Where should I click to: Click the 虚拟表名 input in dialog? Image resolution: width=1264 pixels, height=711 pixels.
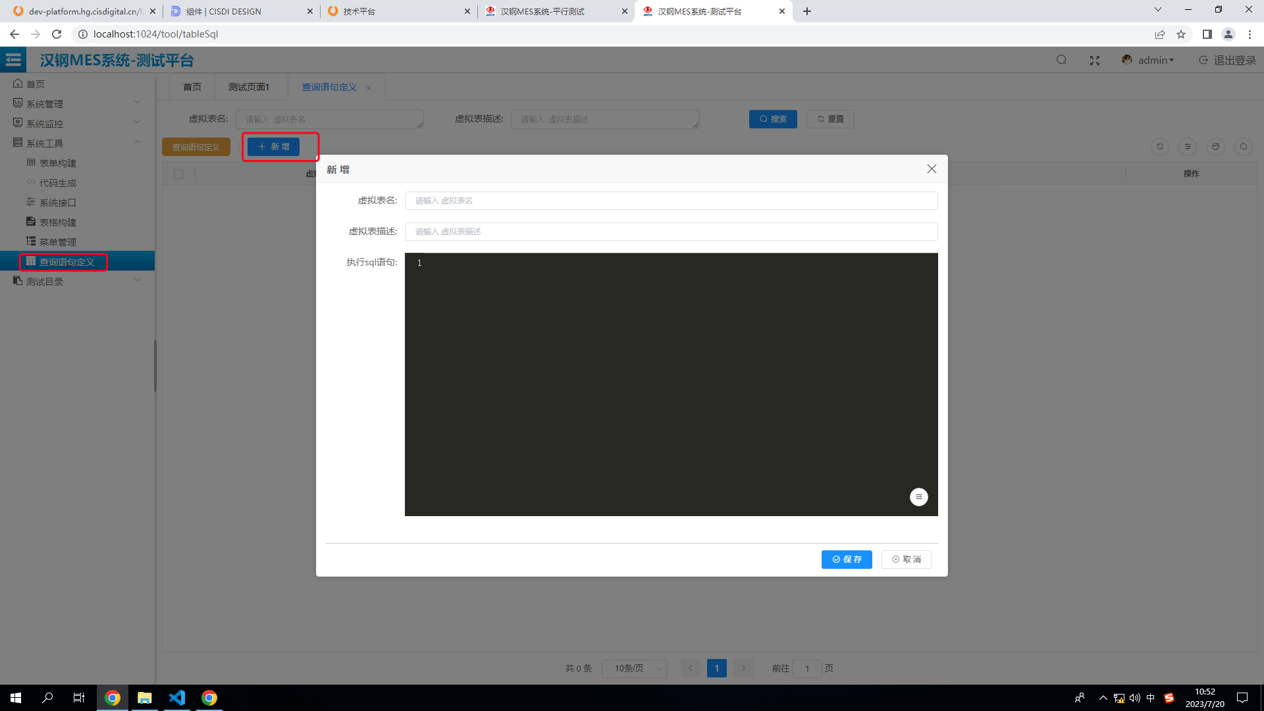tap(671, 201)
